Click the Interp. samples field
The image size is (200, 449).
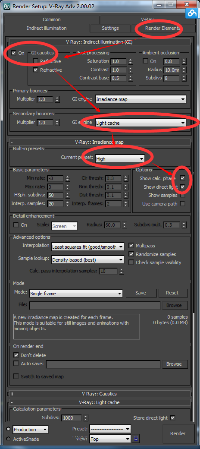pos(55,204)
